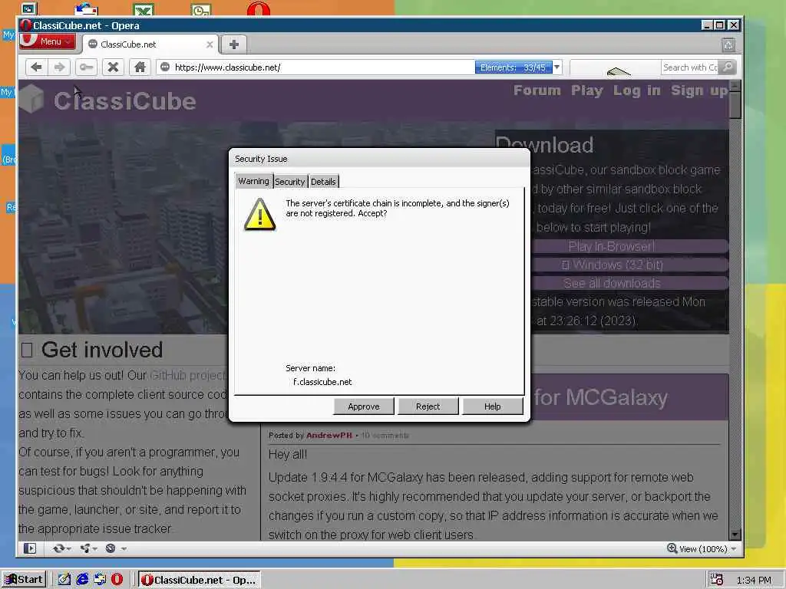This screenshot has height=589, width=786.
Task: Close the ClassiCube.net tab
Action: click(x=210, y=44)
